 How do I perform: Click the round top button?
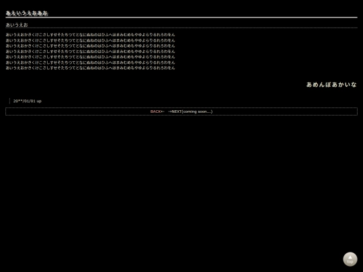coord(350,259)
